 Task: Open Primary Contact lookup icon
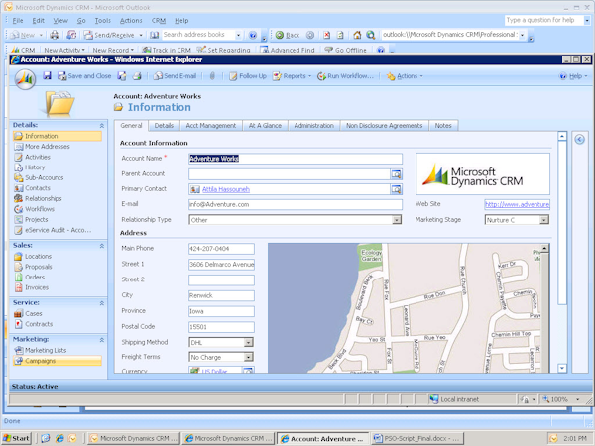397,189
